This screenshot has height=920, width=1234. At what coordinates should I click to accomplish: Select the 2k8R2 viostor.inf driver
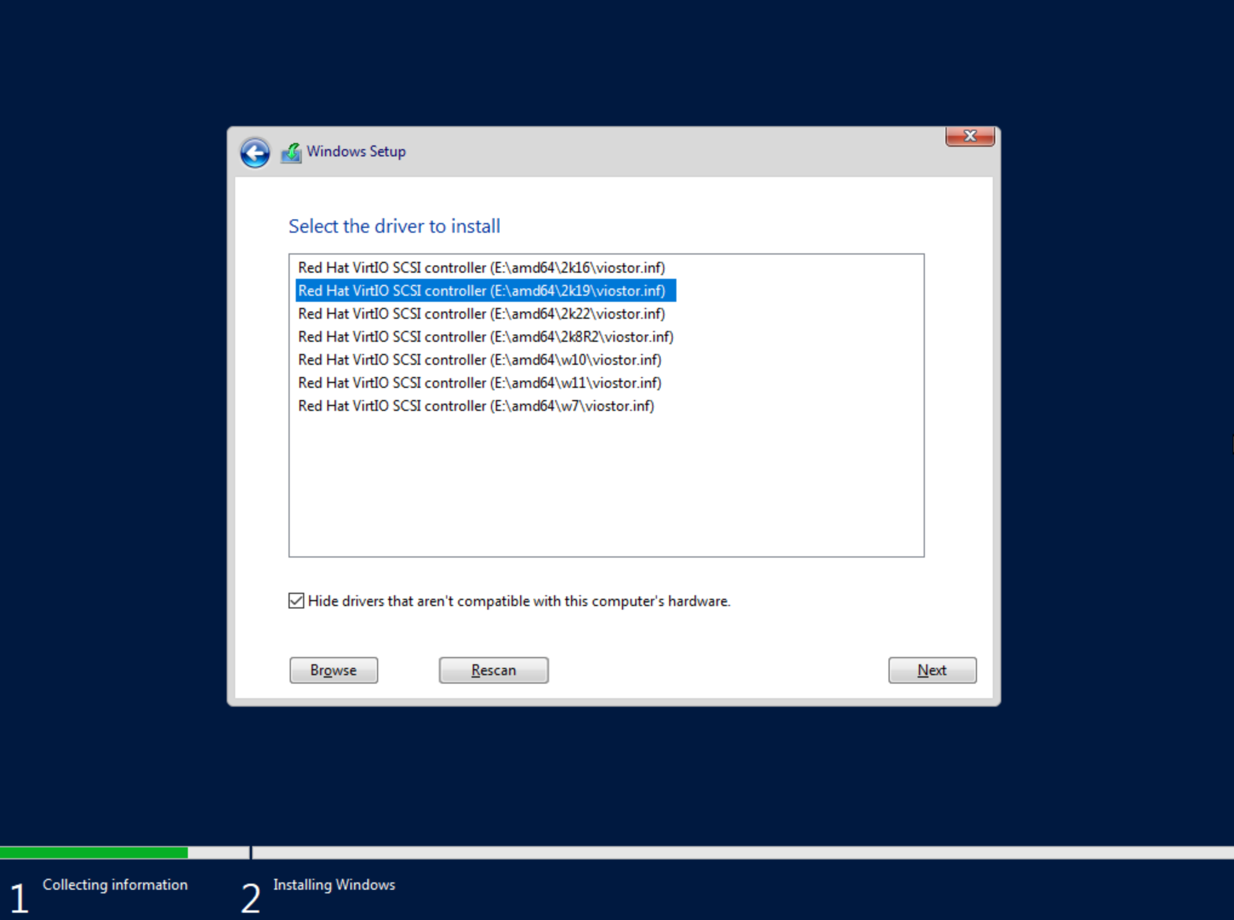tap(485, 337)
